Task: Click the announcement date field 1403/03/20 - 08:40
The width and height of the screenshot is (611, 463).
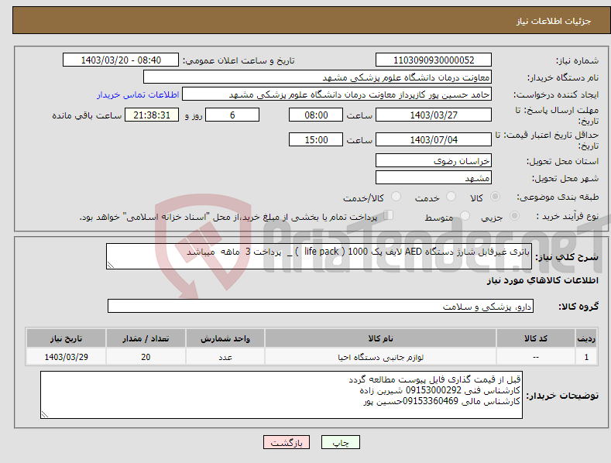Action: (x=121, y=60)
